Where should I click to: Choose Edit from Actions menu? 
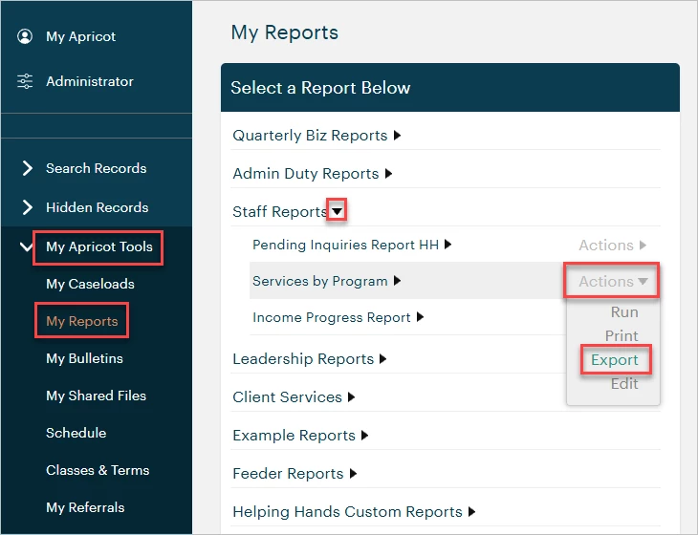[x=624, y=384]
